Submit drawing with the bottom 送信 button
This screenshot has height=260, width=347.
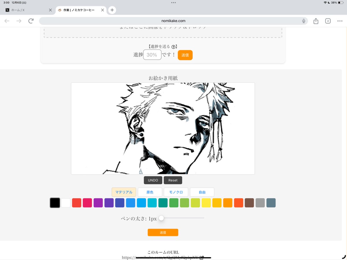coord(163,233)
